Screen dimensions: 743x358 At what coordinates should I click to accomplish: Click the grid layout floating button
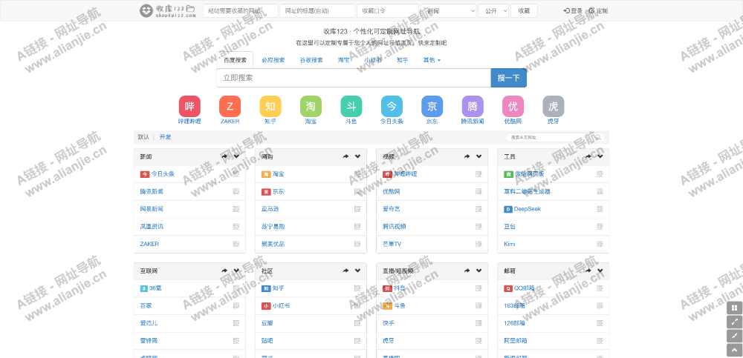pos(735,308)
